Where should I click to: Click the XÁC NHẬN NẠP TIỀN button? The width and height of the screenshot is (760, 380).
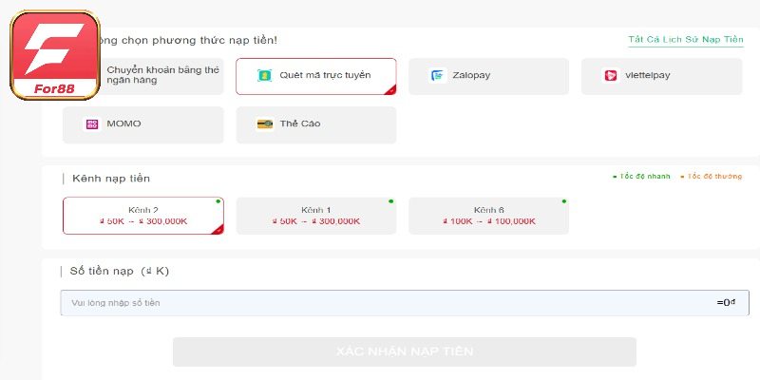(x=405, y=351)
